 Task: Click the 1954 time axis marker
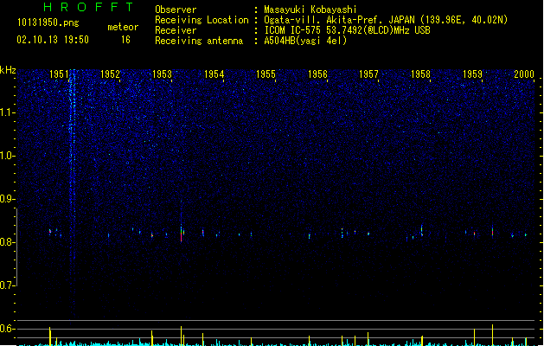point(214,74)
